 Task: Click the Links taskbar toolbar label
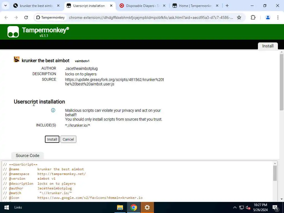(18, 207)
